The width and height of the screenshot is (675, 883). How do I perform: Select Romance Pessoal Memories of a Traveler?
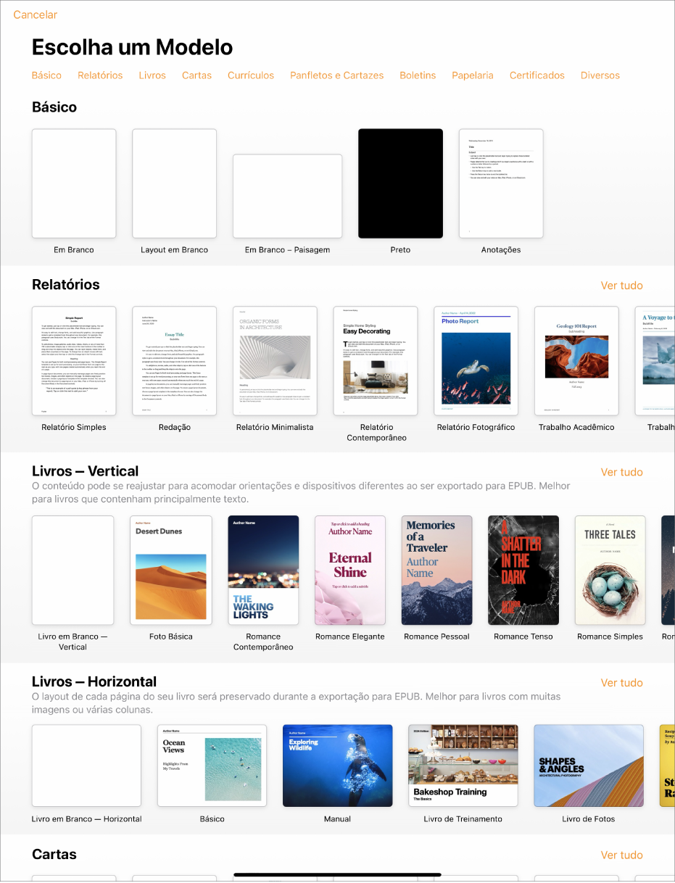437,570
